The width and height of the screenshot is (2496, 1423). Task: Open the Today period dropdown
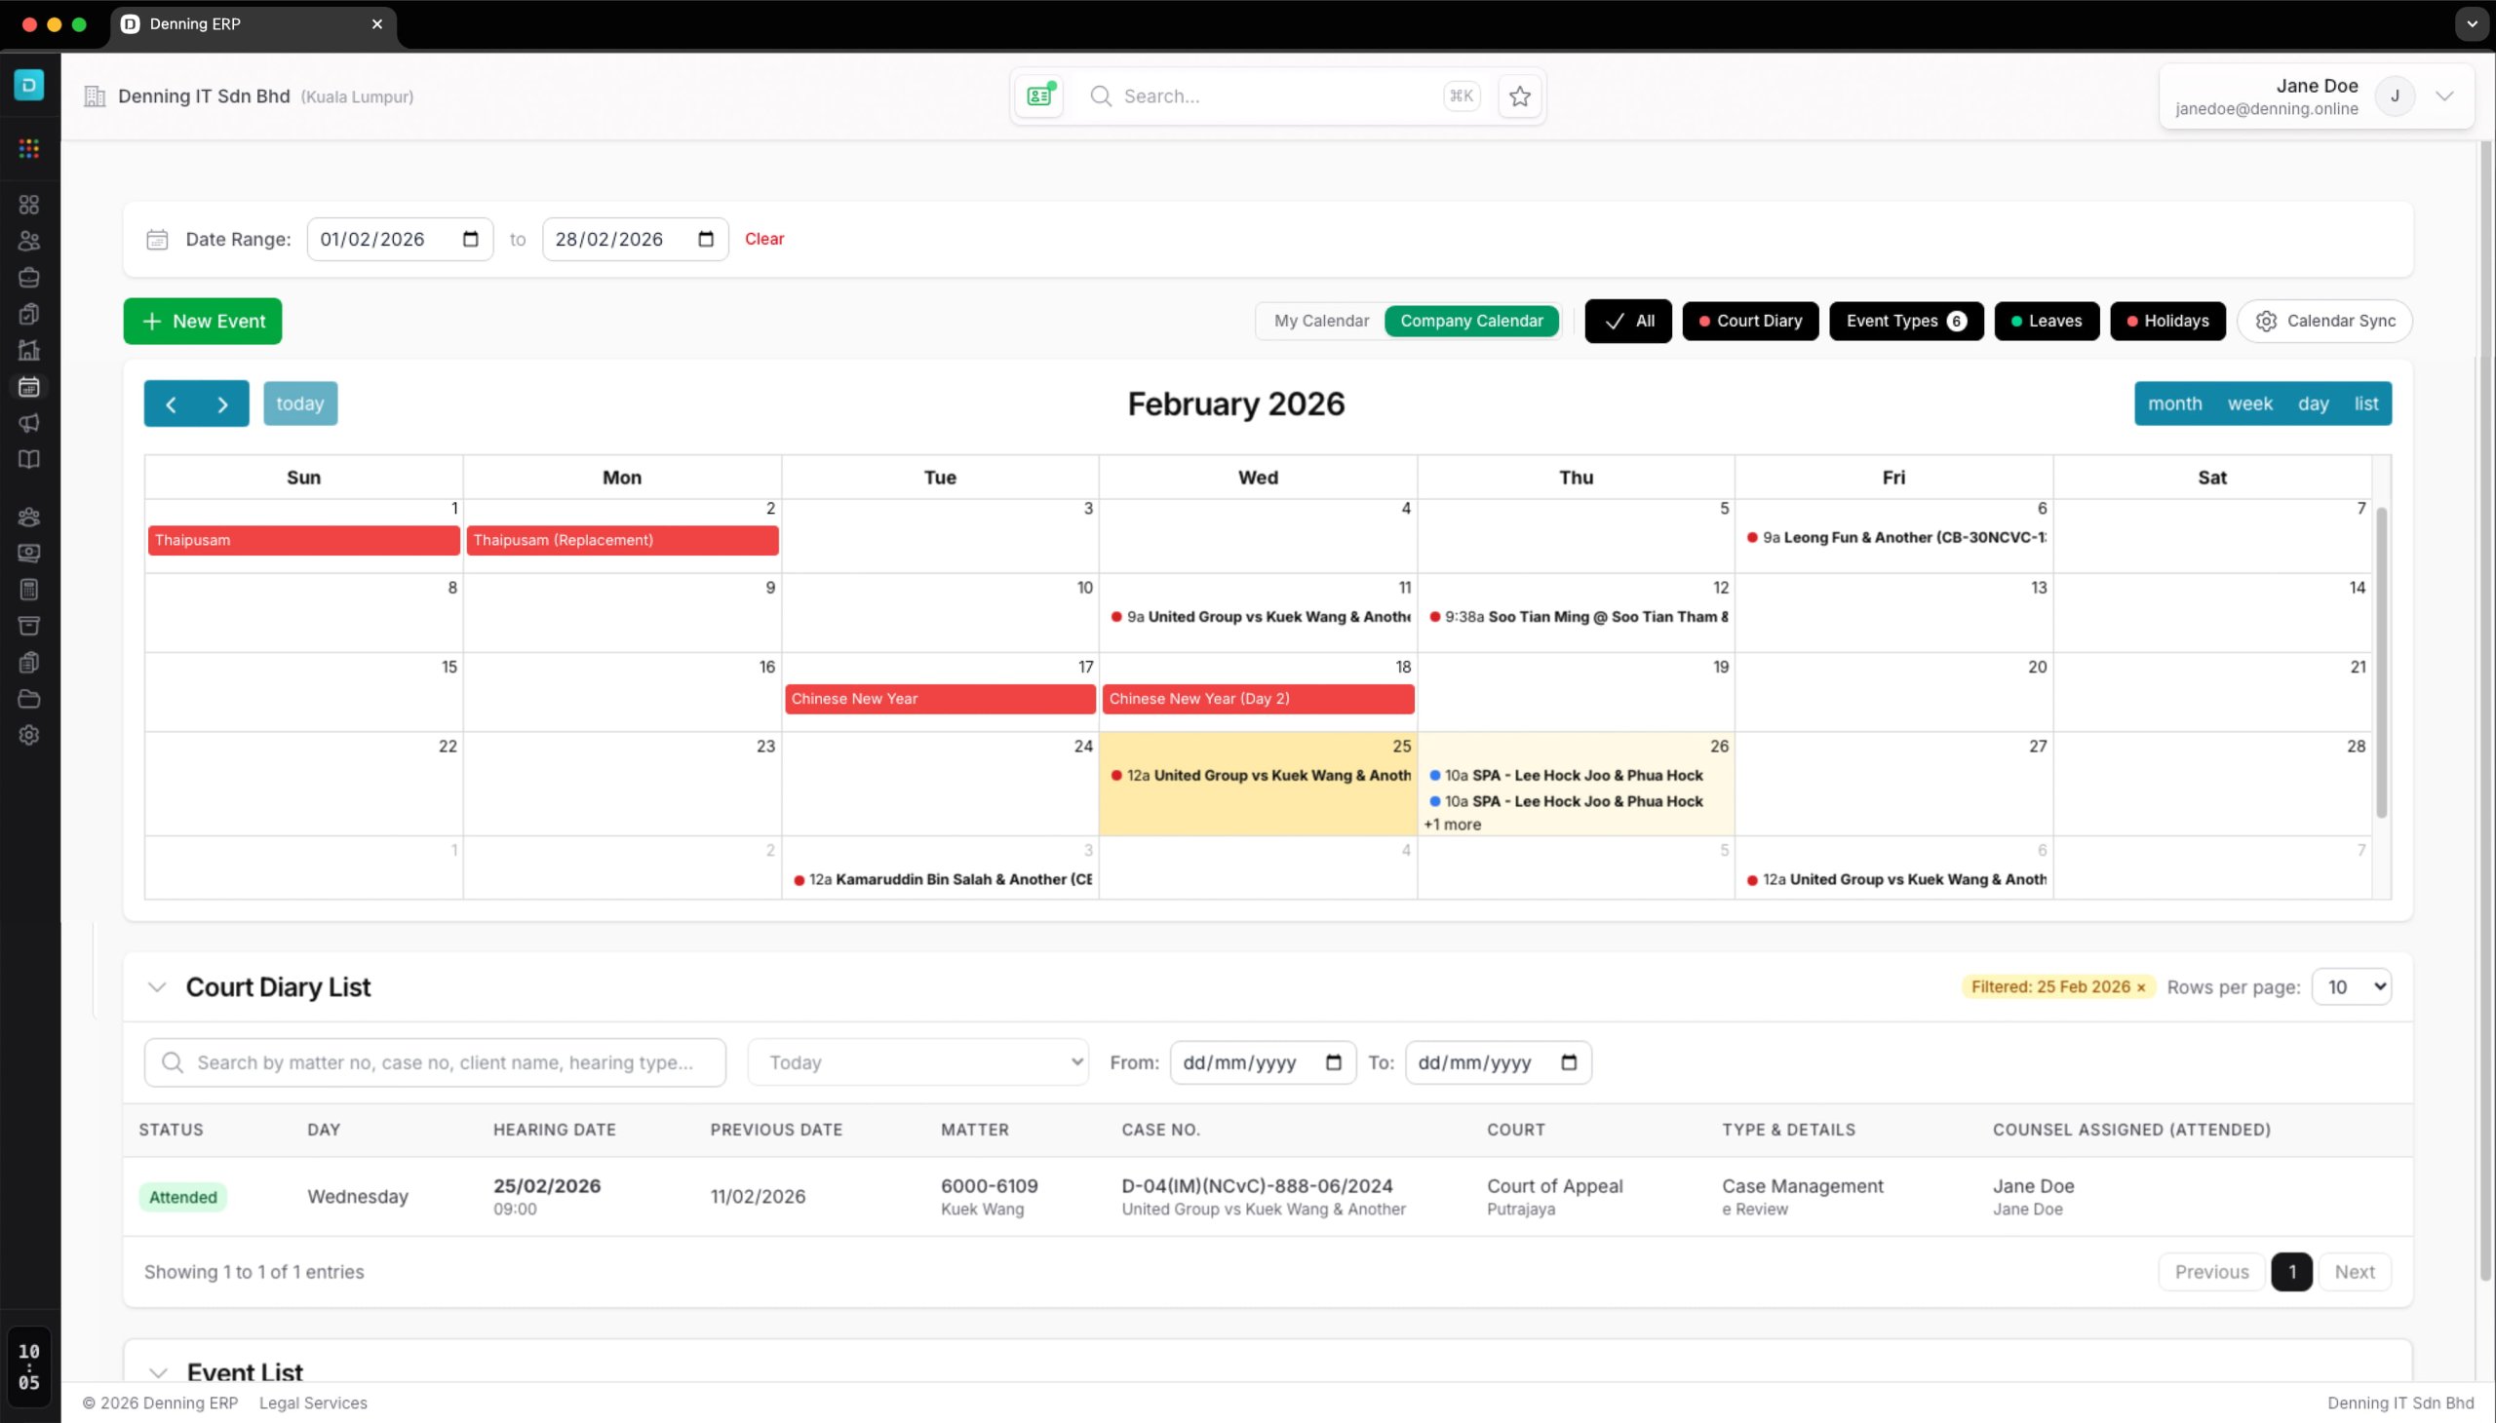(x=917, y=1062)
